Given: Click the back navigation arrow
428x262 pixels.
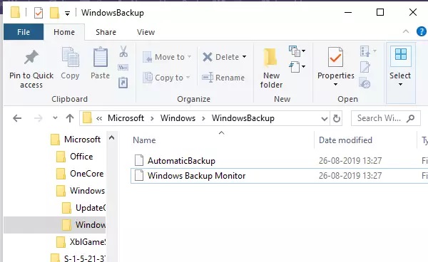Looking at the screenshot, I should pos(17,118).
